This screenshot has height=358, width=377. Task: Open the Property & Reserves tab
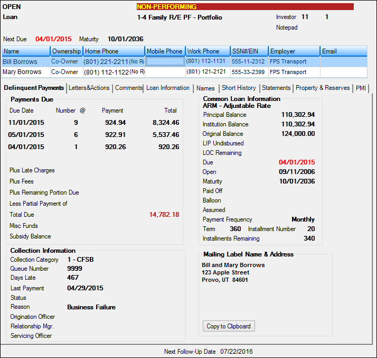coord(323,88)
